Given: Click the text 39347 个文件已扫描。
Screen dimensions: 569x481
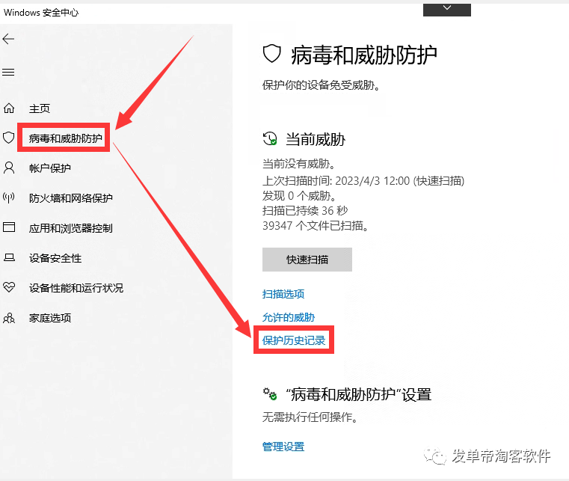Looking at the screenshot, I should pos(316,226).
